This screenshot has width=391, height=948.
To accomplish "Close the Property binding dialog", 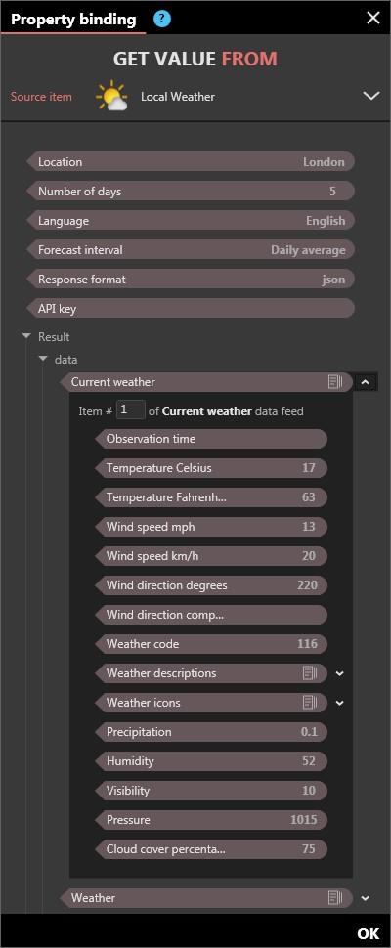I will coord(373,19).
